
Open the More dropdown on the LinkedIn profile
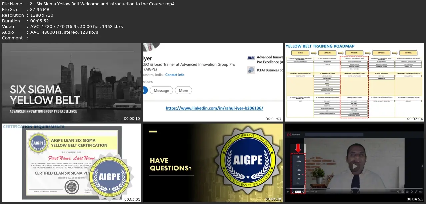tap(183, 90)
